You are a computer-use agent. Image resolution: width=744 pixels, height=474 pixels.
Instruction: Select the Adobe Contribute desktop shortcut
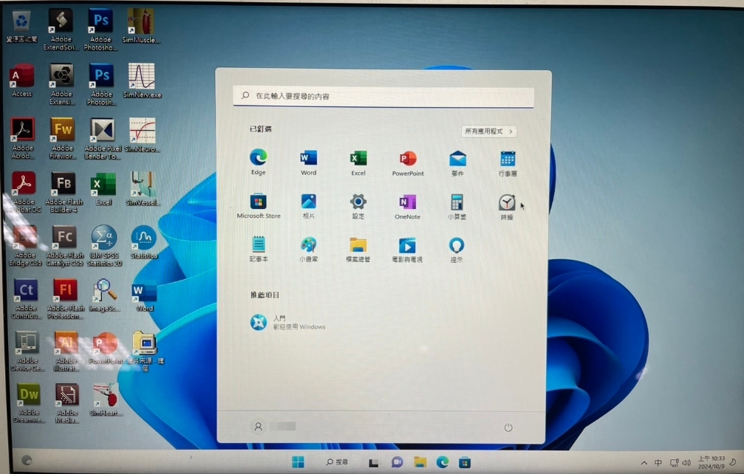(x=26, y=298)
